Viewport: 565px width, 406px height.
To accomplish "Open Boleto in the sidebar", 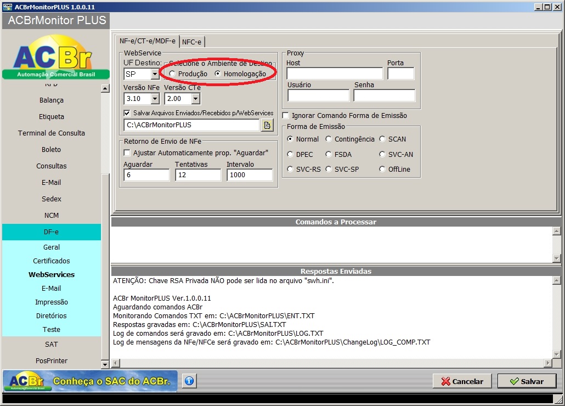I will (52, 149).
